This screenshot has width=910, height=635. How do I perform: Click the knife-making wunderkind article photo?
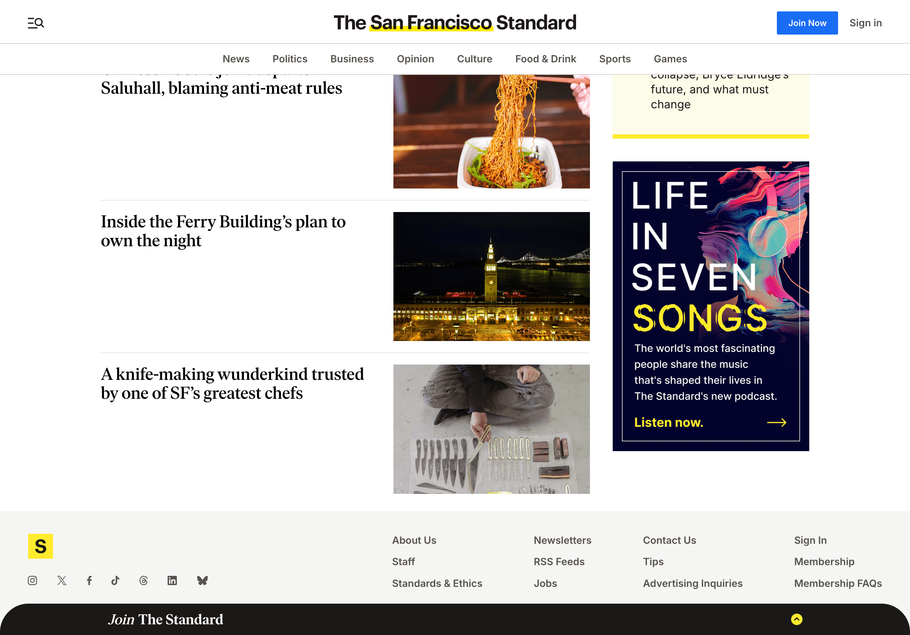[491, 429]
